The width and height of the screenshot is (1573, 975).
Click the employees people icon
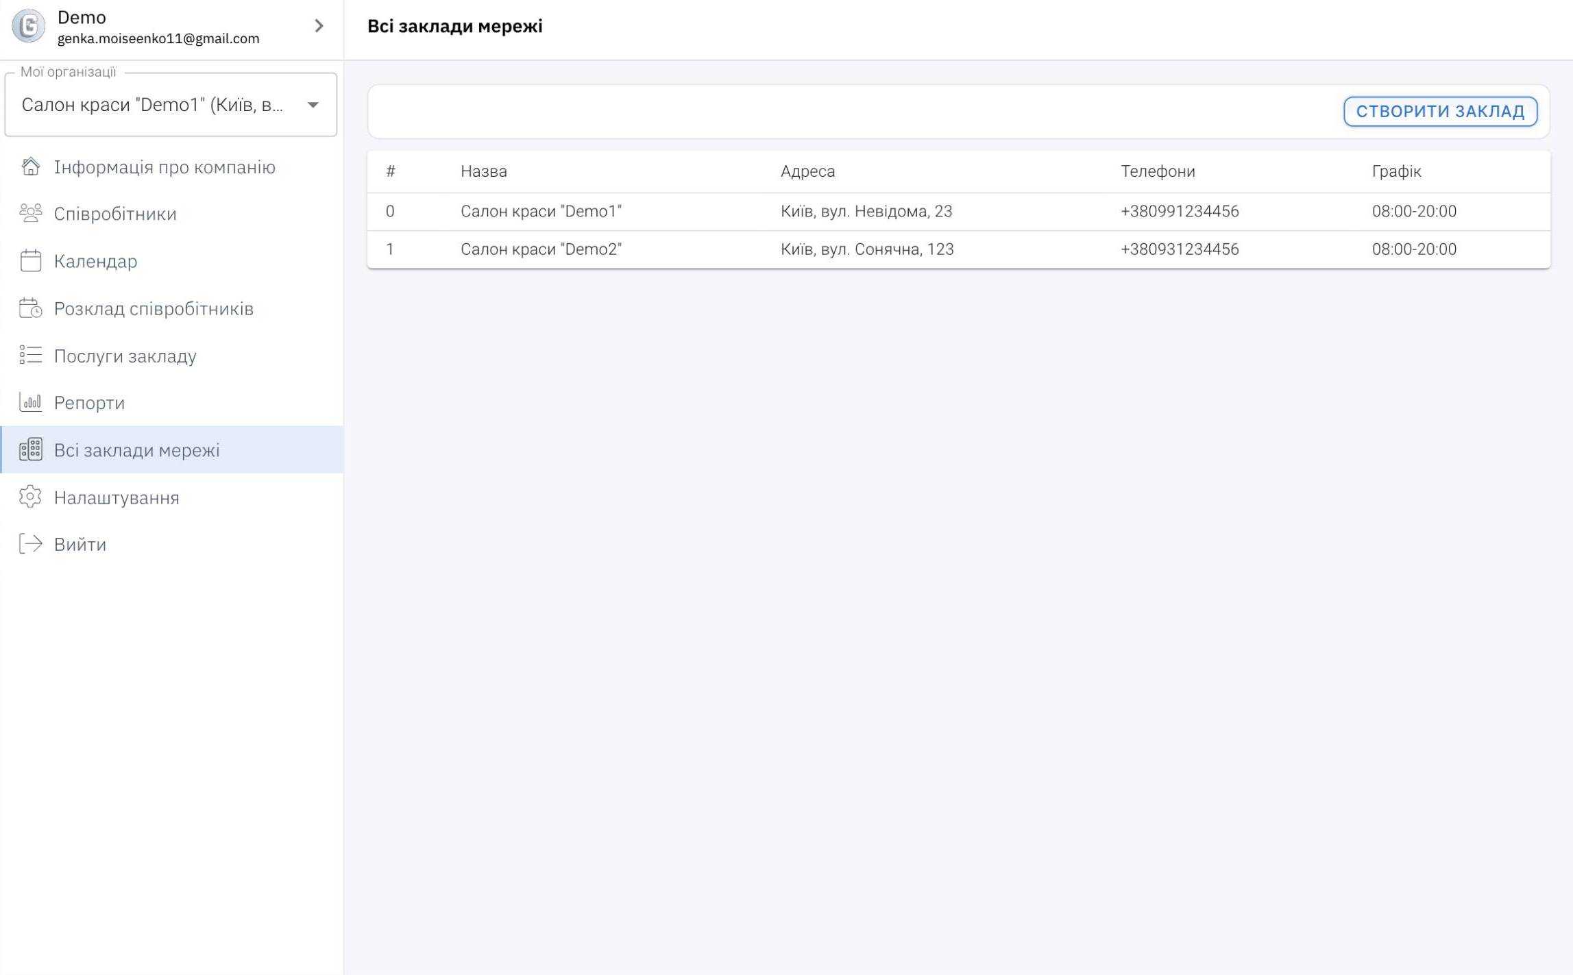30,214
